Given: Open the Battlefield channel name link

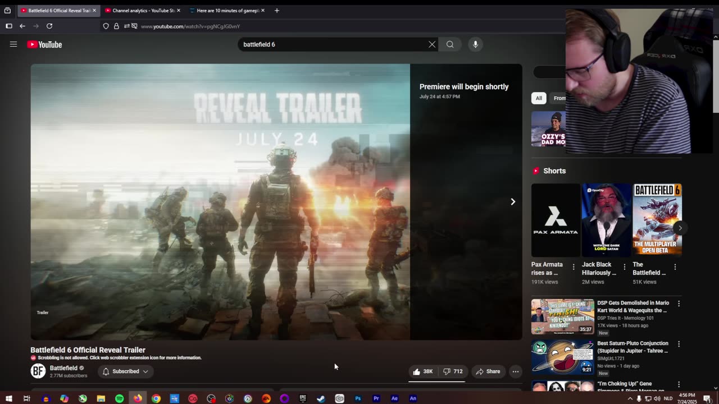Looking at the screenshot, I should pyautogui.click(x=63, y=368).
